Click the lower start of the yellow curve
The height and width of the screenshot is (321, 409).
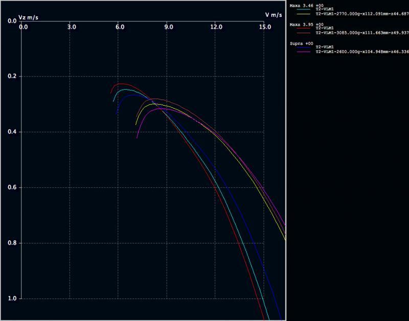click(135, 125)
